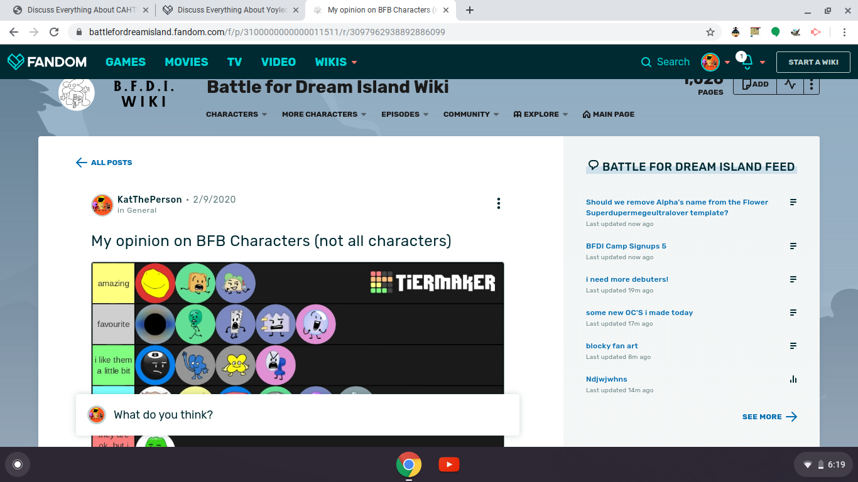
Task: Click the B.F.D.I. Wiki round logo
Action: pyautogui.click(x=77, y=93)
